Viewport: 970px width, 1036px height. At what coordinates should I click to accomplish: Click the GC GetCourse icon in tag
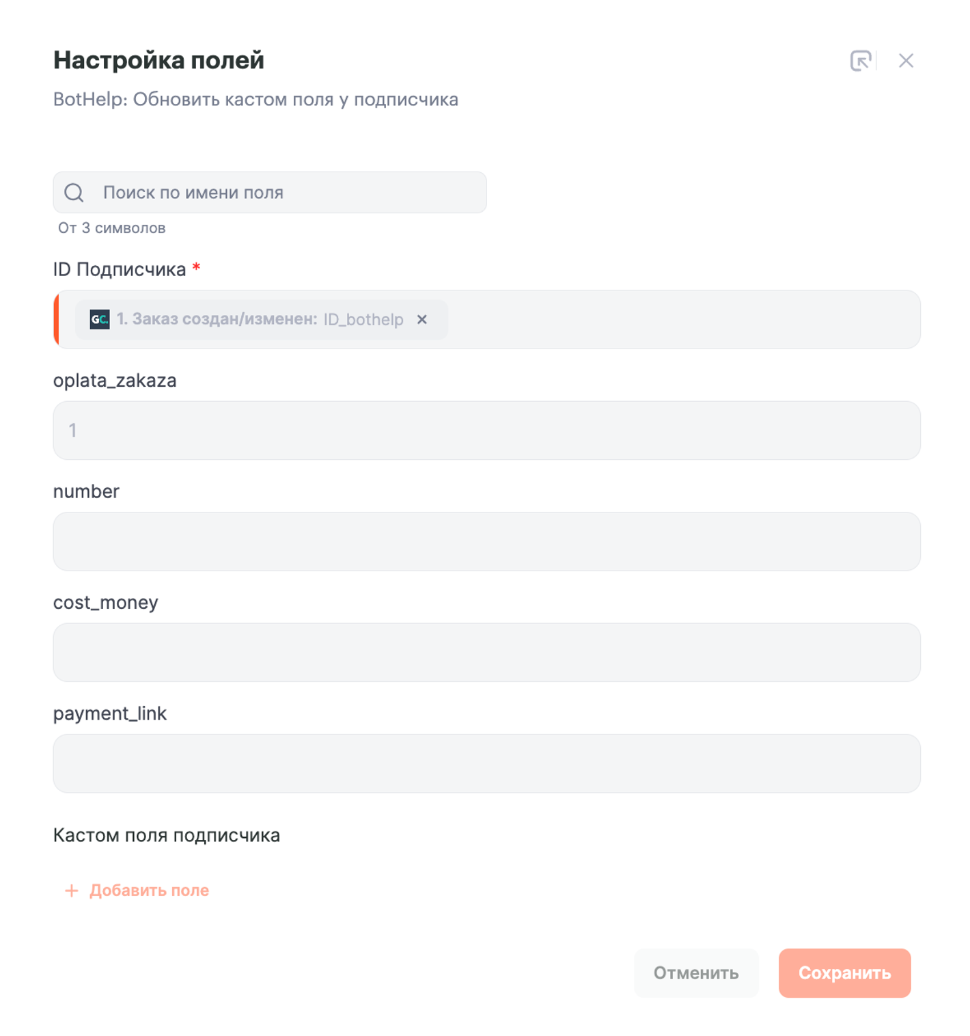click(x=100, y=319)
